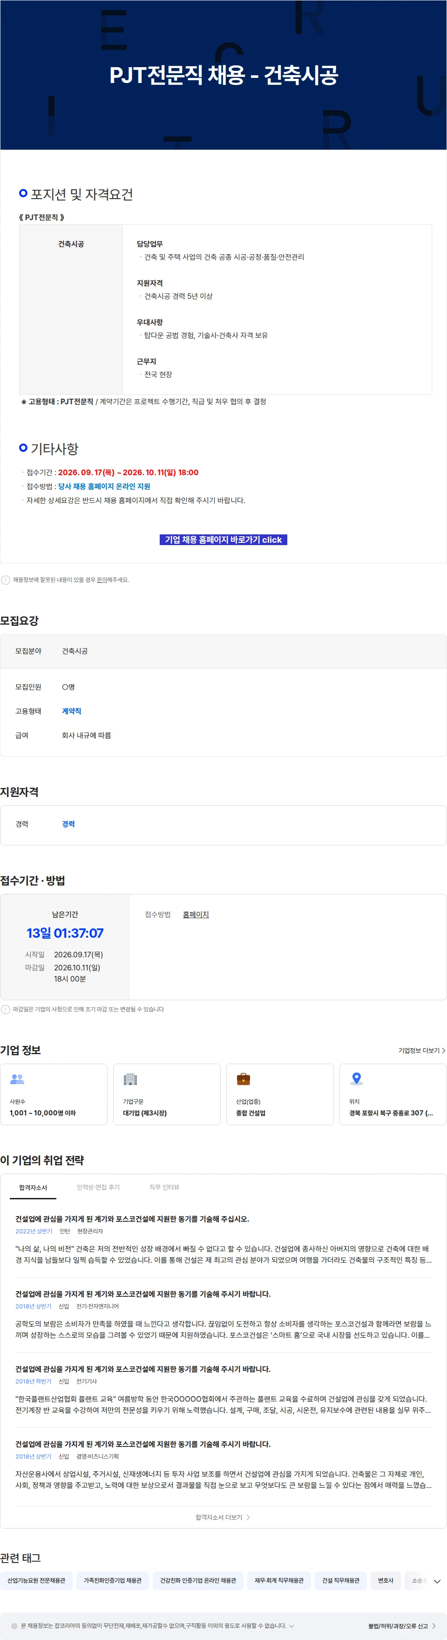
Task: Select the 변호사 tag
Action: (x=386, y=1580)
